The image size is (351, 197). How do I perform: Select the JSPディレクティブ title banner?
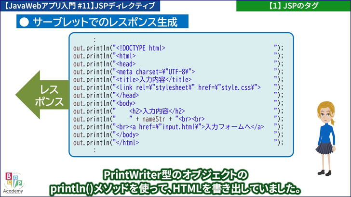[x=82, y=6]
